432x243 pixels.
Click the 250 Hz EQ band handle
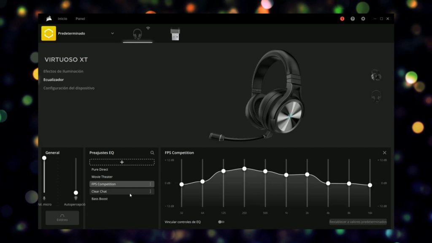pyautogui.click(x=244, y=169)
